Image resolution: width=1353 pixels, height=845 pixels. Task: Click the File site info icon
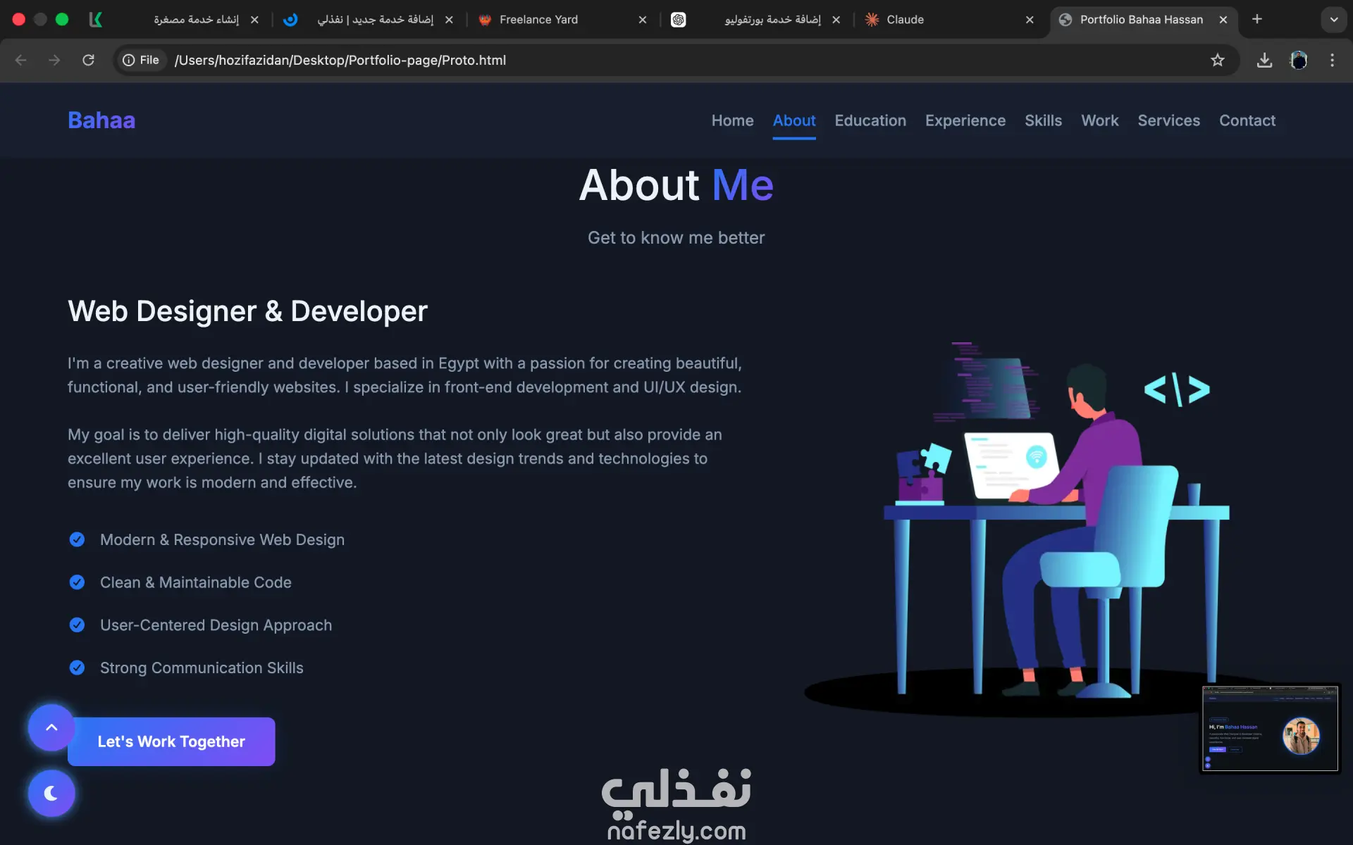tap(141, 61)
